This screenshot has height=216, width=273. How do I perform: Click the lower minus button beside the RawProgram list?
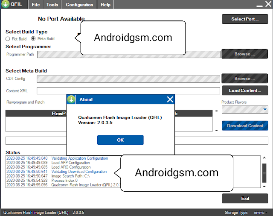pos(216,130)
